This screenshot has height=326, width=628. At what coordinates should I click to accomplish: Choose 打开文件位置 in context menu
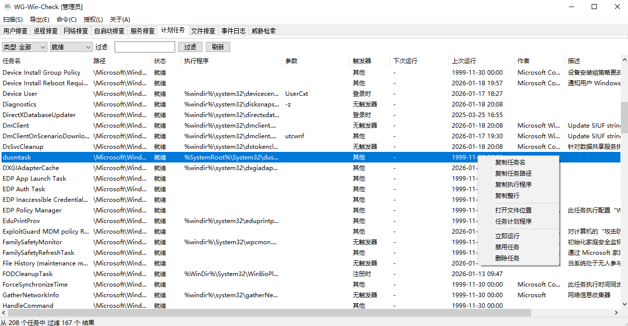pyautogui.click(x=513, y=210)
